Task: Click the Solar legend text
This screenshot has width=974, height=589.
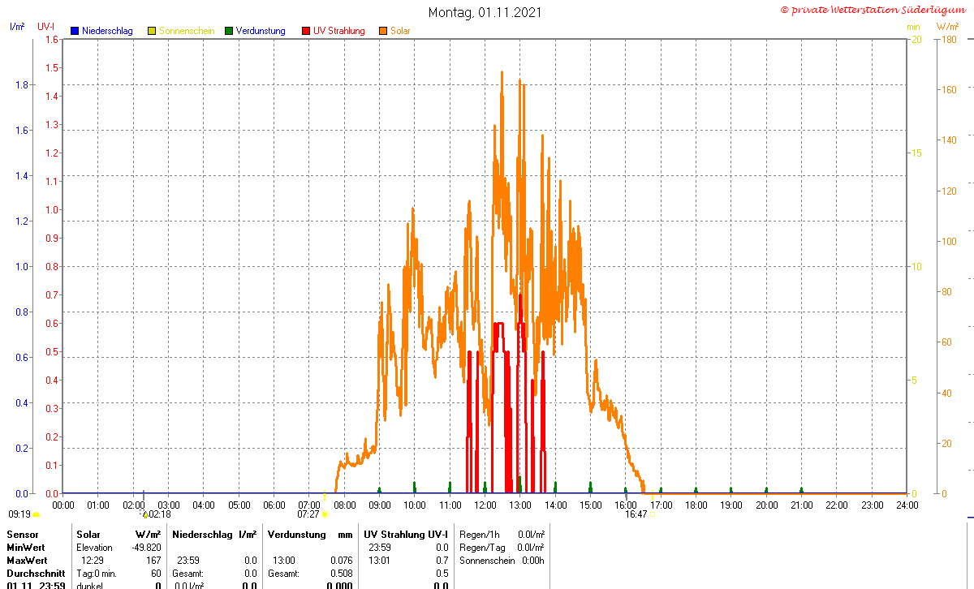Action: point(400,31)
